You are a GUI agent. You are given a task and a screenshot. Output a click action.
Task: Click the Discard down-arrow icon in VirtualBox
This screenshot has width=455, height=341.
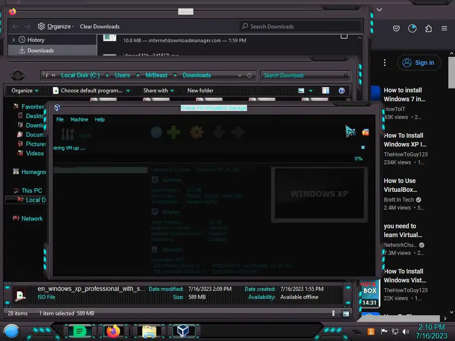(219, 132)
